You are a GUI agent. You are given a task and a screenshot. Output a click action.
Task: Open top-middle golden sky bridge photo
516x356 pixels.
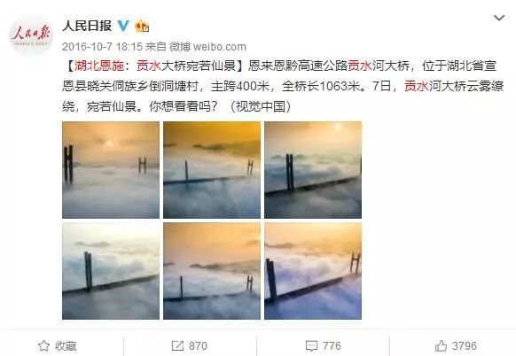pos(212,170)
